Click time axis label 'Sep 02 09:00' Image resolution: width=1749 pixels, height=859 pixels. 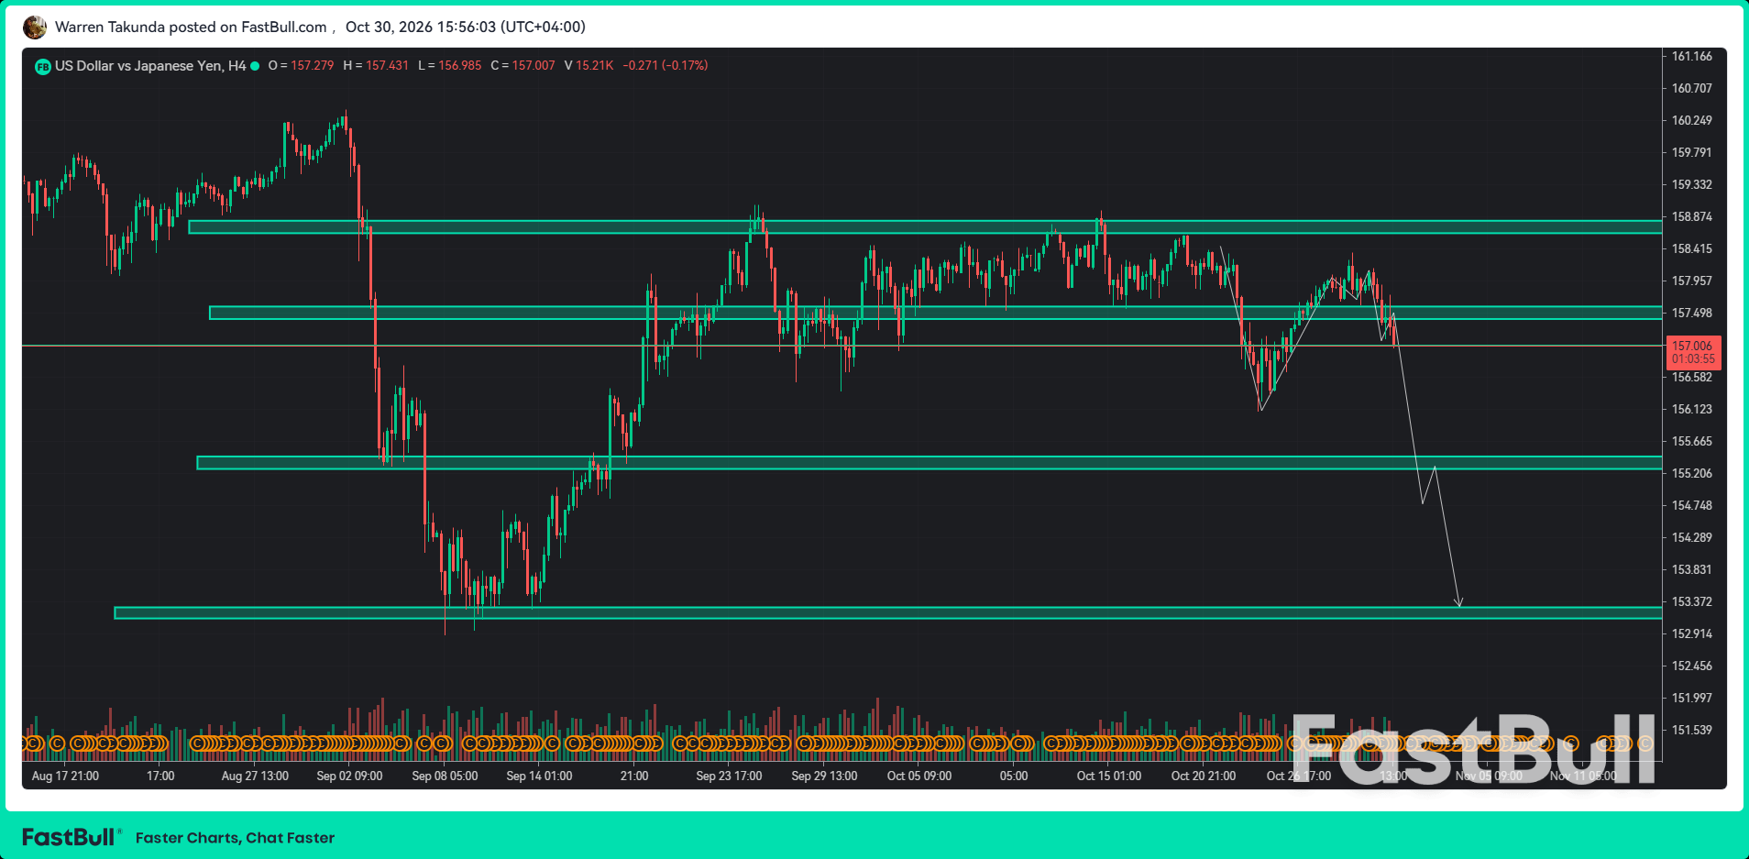click(349, 776)
